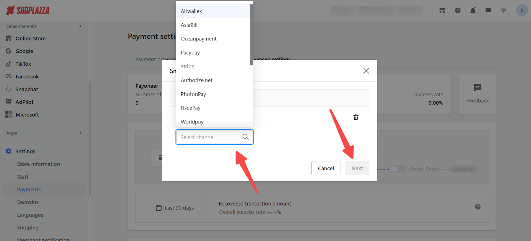Click the Wi-Fi status icon
The width and height of the screenshot is (531, 241).
(503, 10)
